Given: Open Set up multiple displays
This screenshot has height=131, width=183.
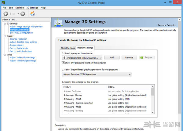Looking at the screenshot, I should (x=21, y=51).
